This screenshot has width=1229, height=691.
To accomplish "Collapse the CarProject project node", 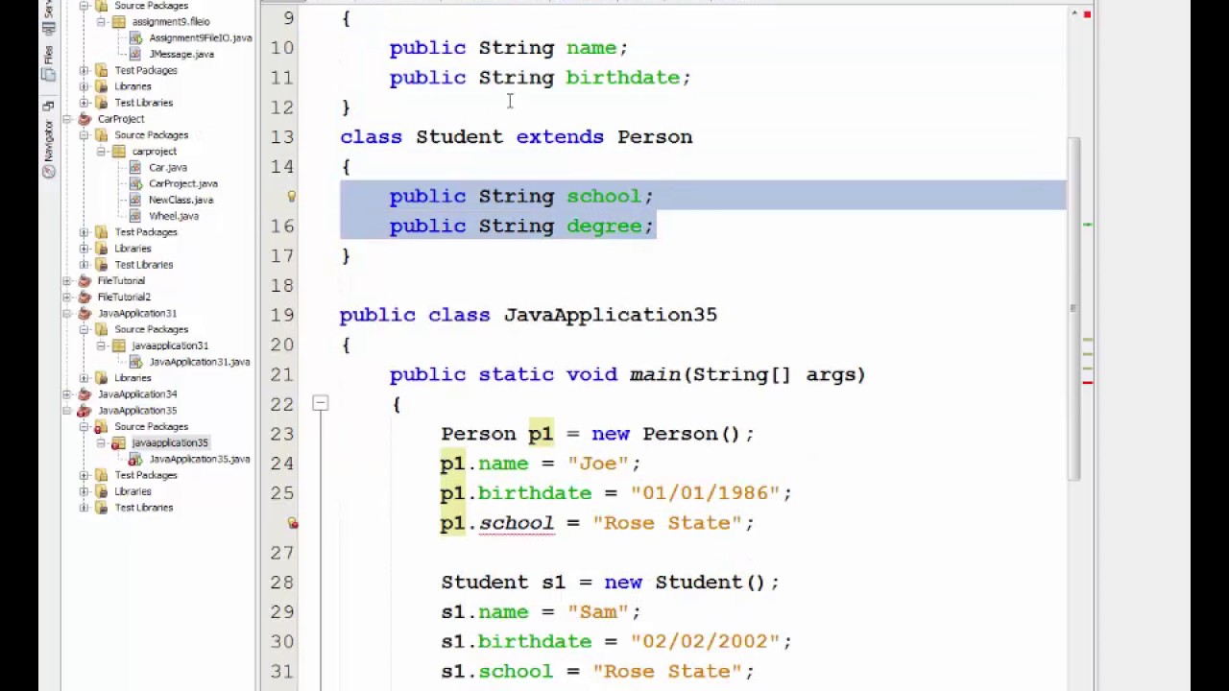I will tap(67, 119).
